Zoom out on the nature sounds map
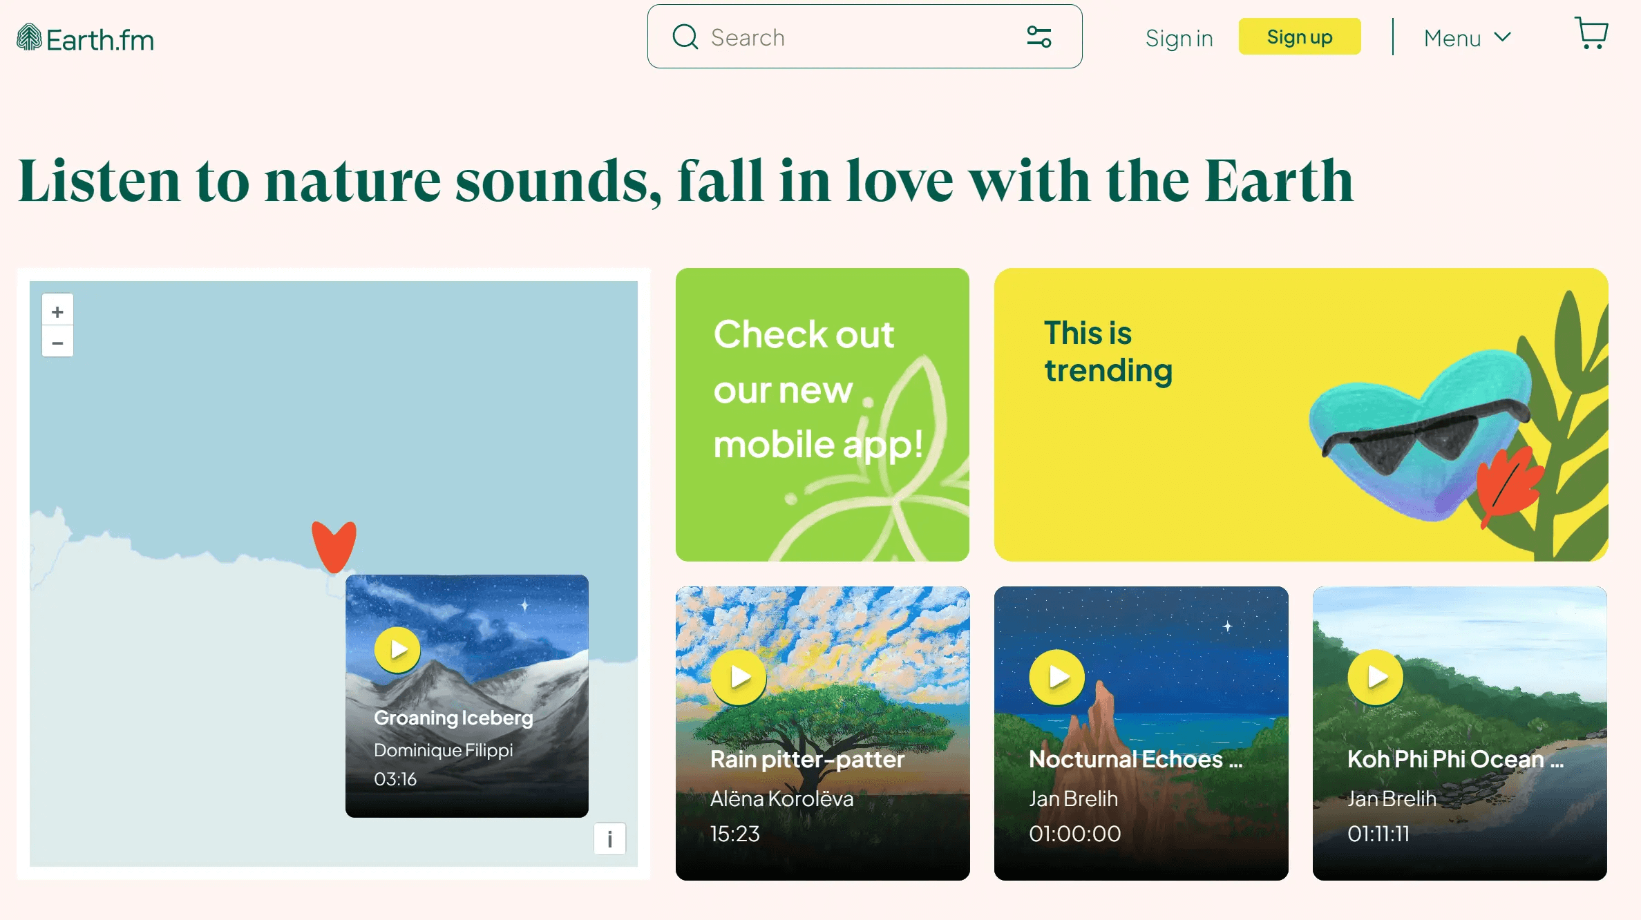This screenshot has height=920, width=1641. (57, 343)
